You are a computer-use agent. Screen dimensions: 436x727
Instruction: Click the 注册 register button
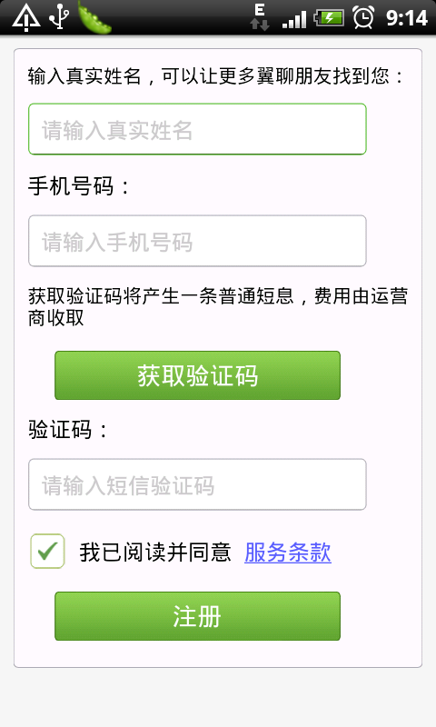(197, 616)
